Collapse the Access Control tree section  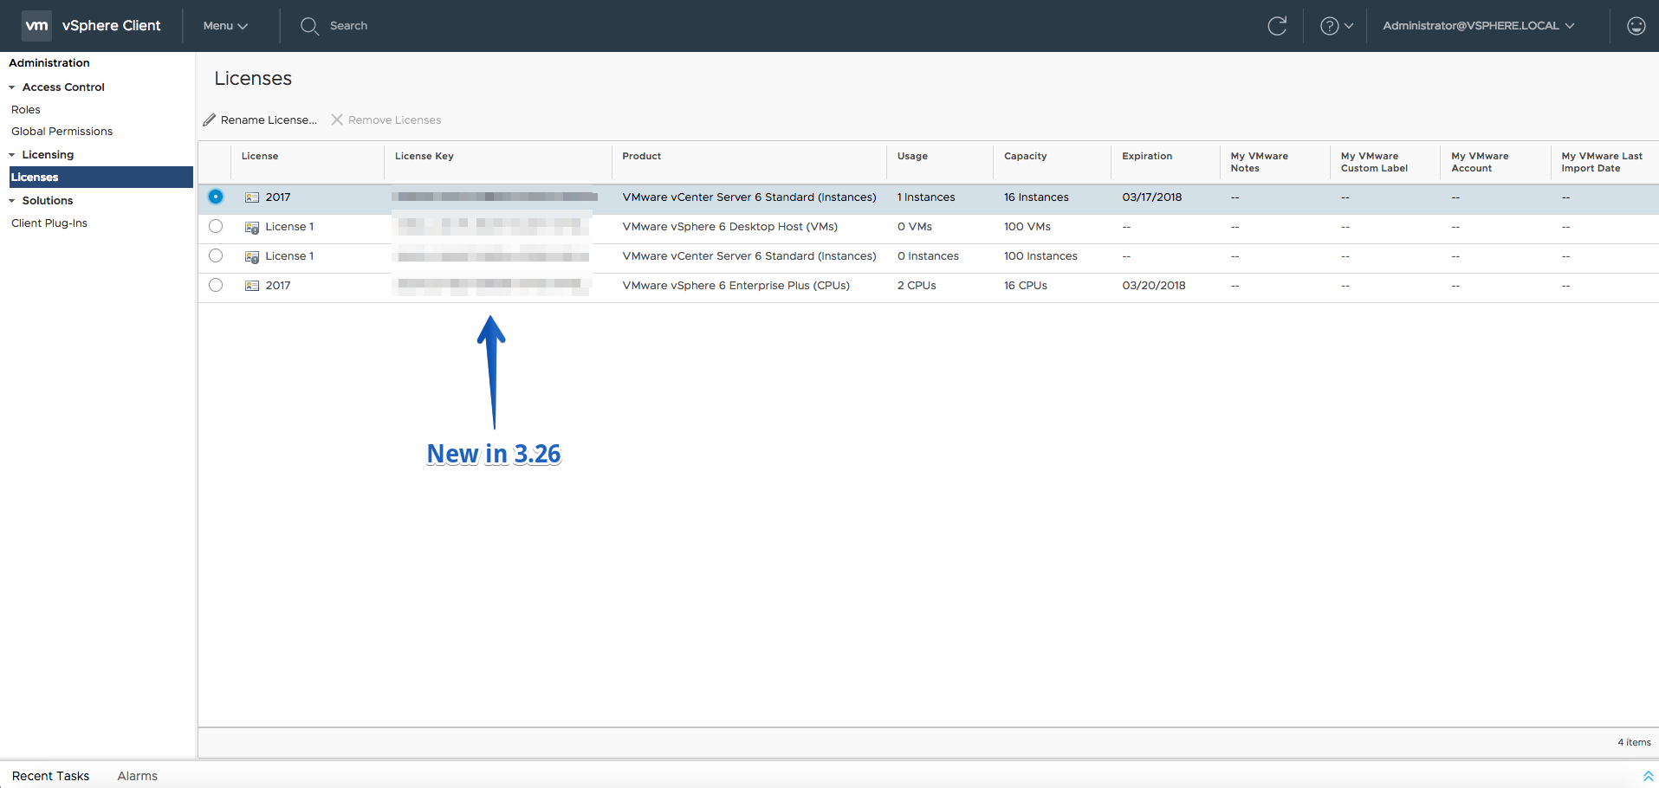click(x=12, y=87)
